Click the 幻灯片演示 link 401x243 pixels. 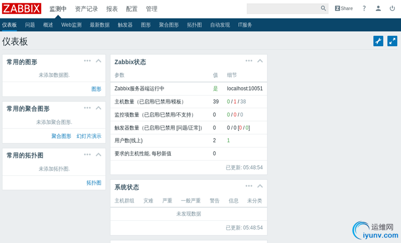pos(89,136)
